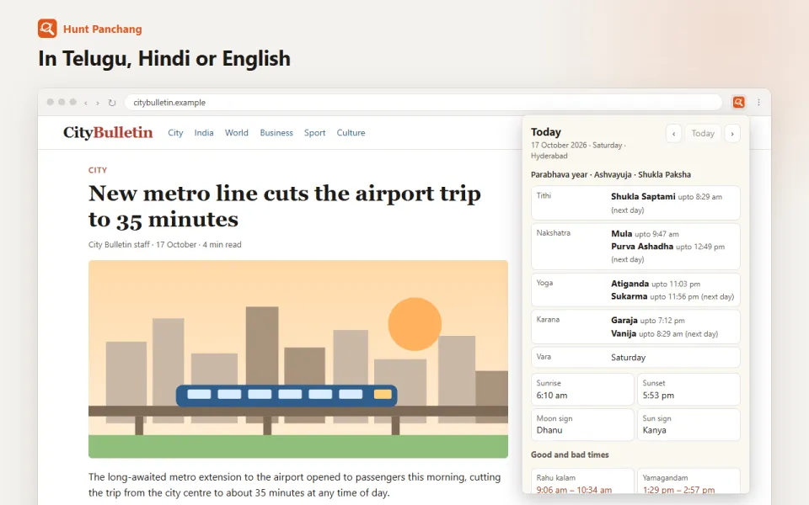Open the World nav menu item
The width and height of the screenshot is (809, 505).
[236, 132]
